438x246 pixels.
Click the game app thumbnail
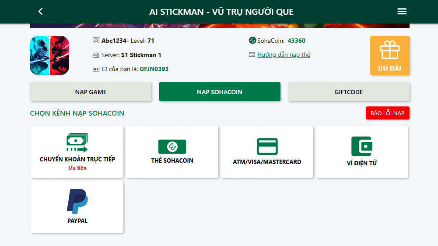tap(49, 55)
